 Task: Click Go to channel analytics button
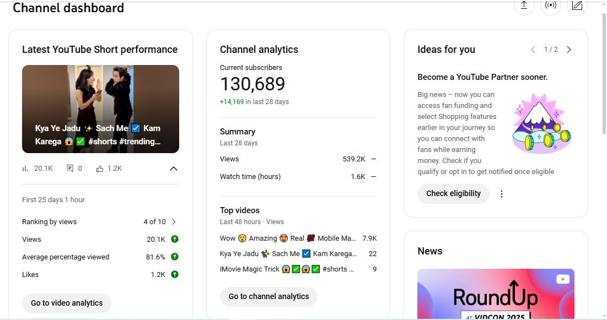[x=268, y=296]
